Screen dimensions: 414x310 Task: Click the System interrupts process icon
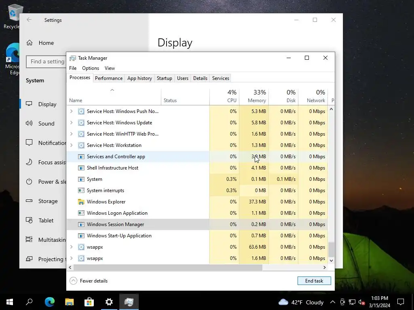(81, 191)
